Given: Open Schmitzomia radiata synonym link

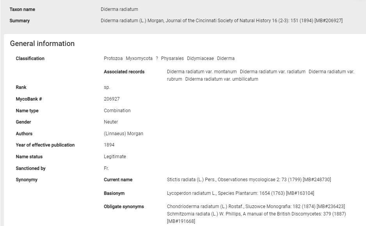Looking at the screenshot, I should 256,214.
